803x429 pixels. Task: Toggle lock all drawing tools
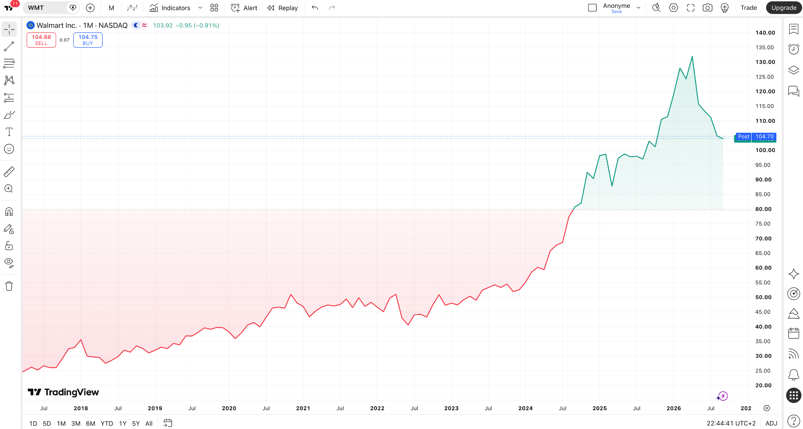[x=9, y=246]
